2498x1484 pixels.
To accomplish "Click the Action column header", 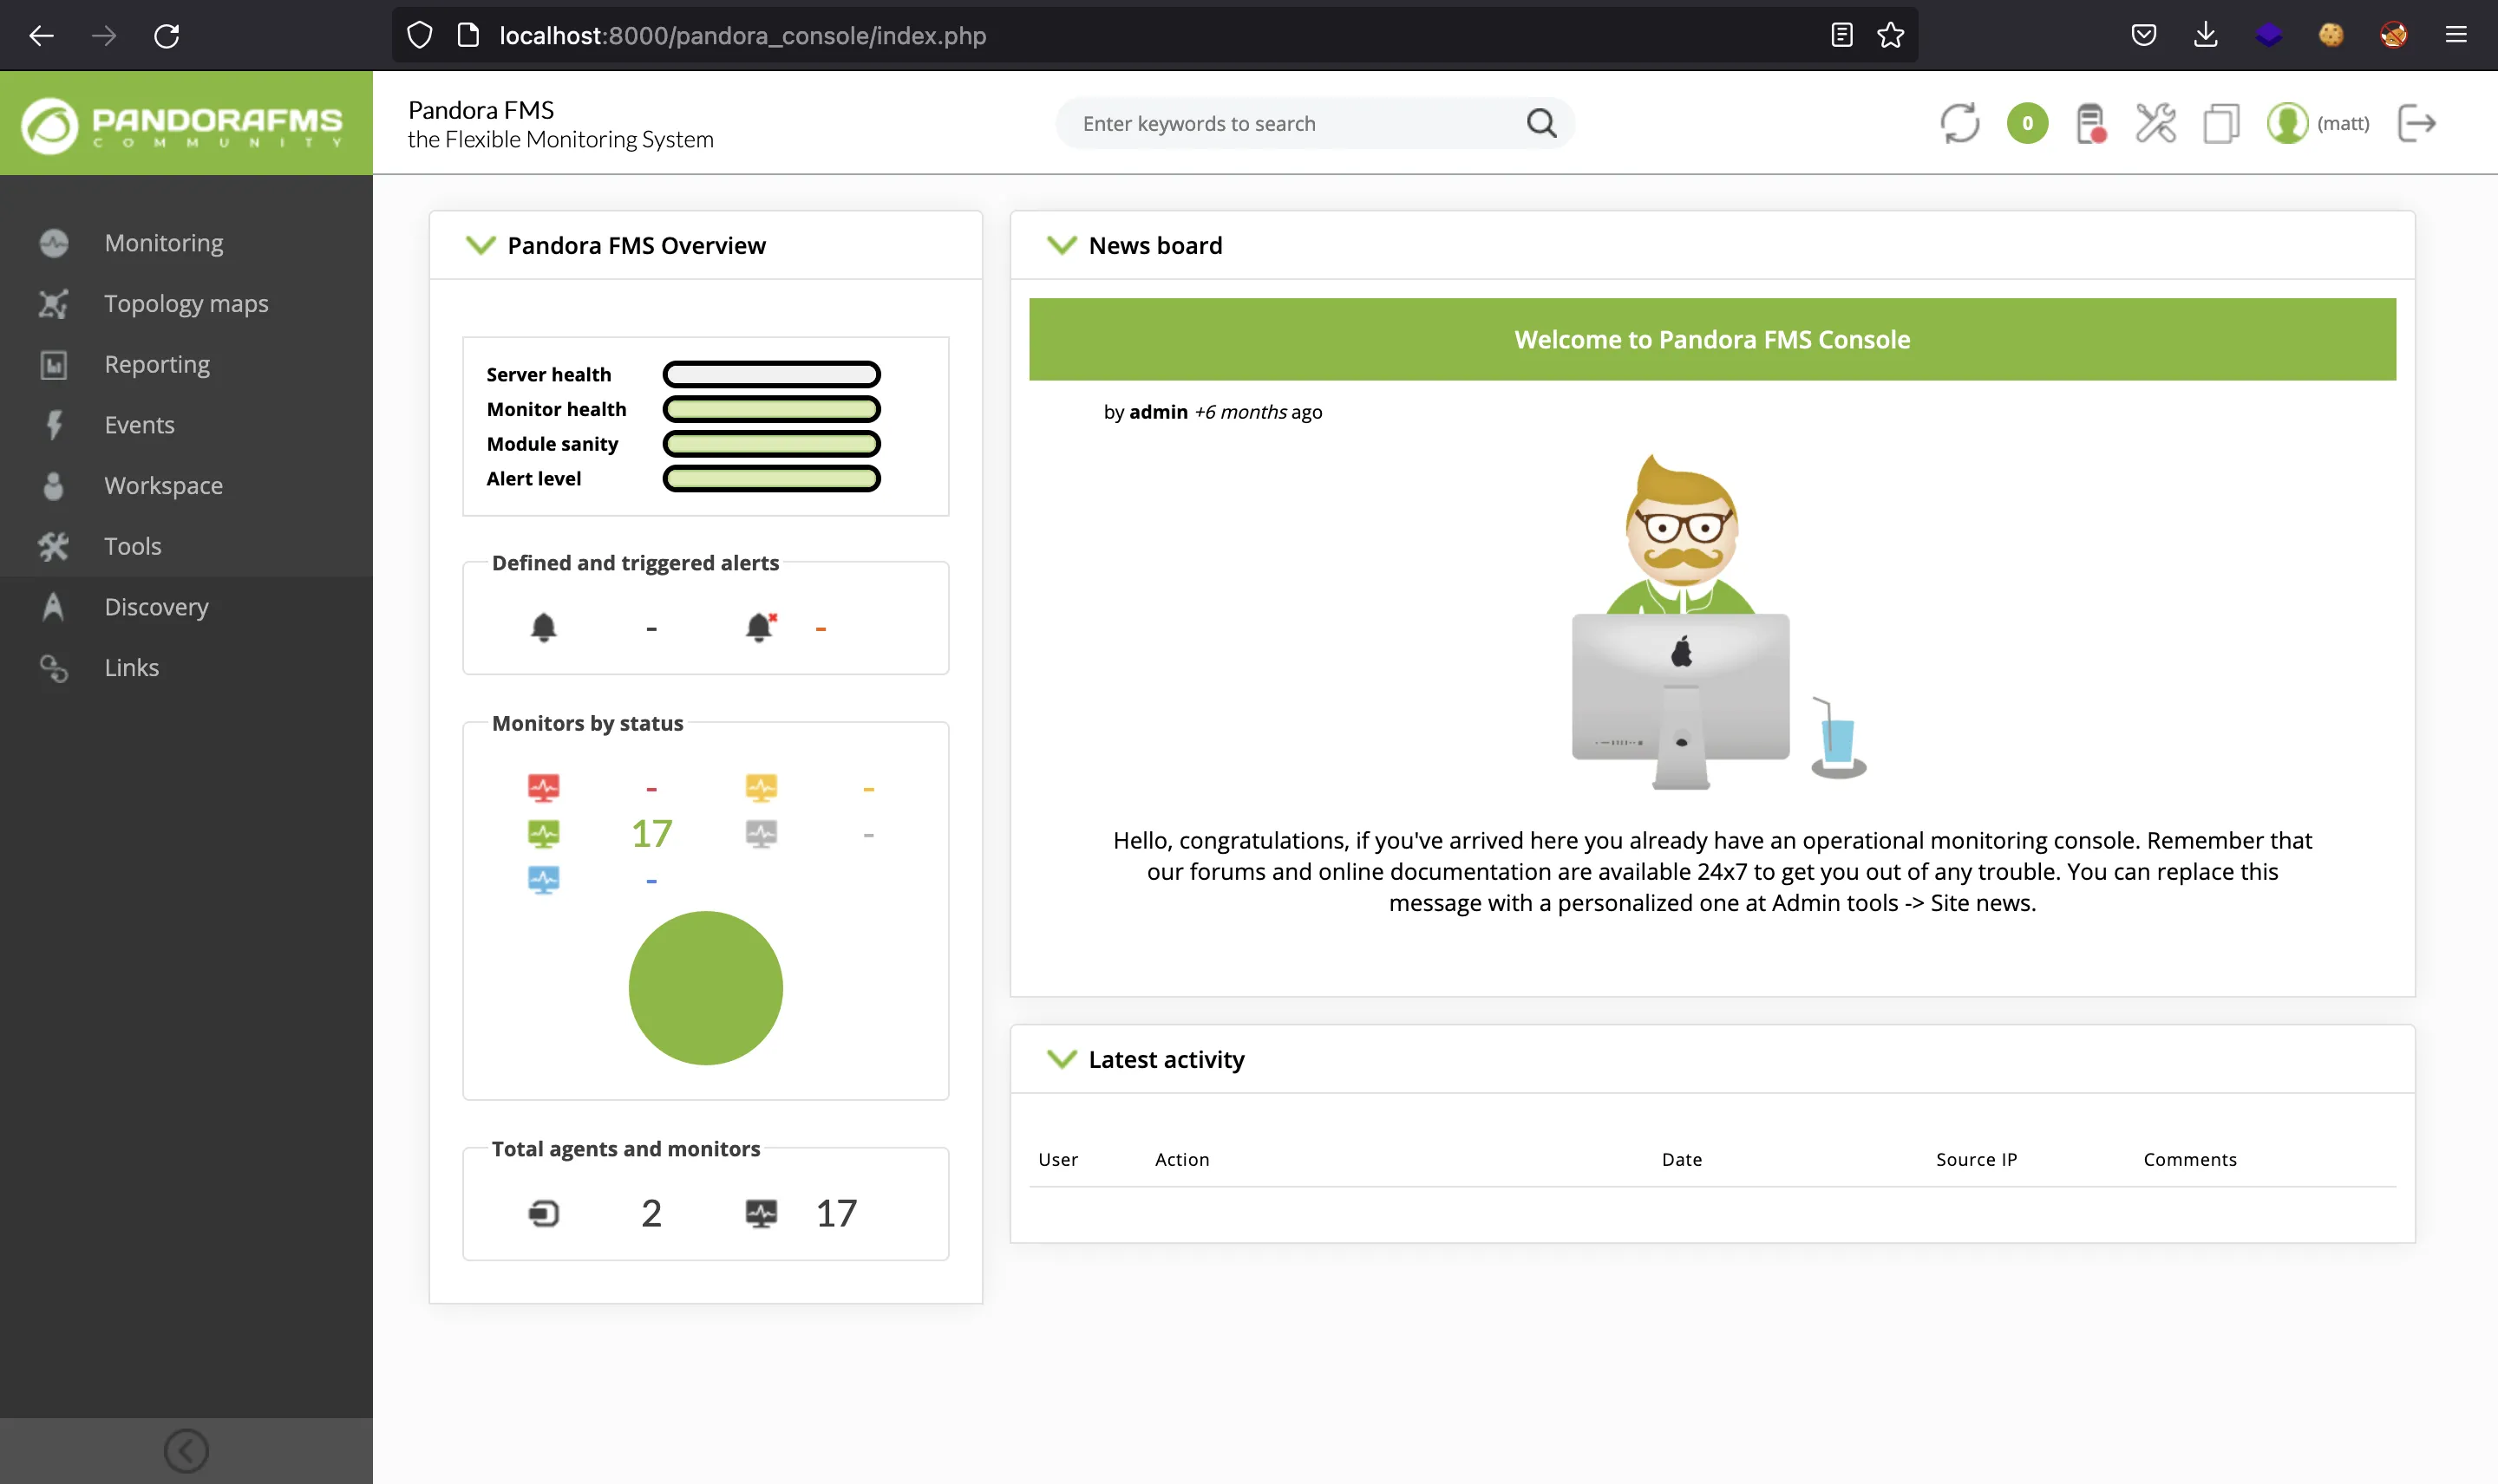I will click(1181, 1160).
